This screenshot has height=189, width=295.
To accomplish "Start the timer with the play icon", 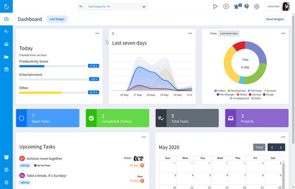I will click(x=215, y=6).
